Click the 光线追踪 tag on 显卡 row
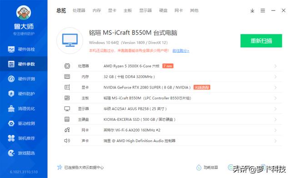Image resolution: width=291 pixels, height=178 pixels. 202,87
